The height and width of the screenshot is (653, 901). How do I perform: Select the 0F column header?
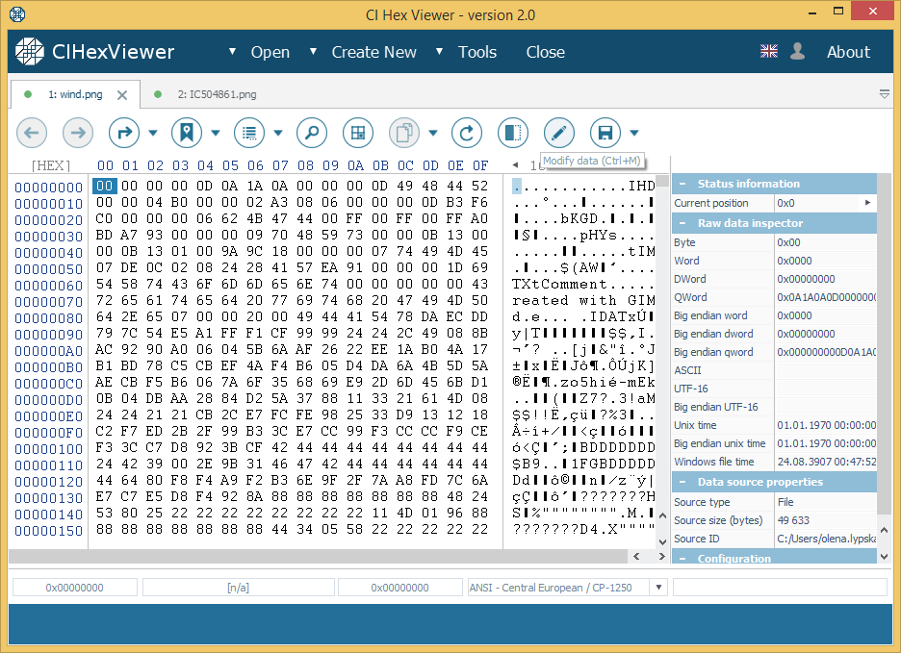pos(480,165)
